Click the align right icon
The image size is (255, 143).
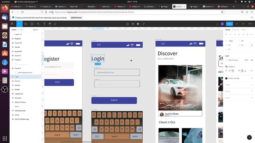[235, 35]
